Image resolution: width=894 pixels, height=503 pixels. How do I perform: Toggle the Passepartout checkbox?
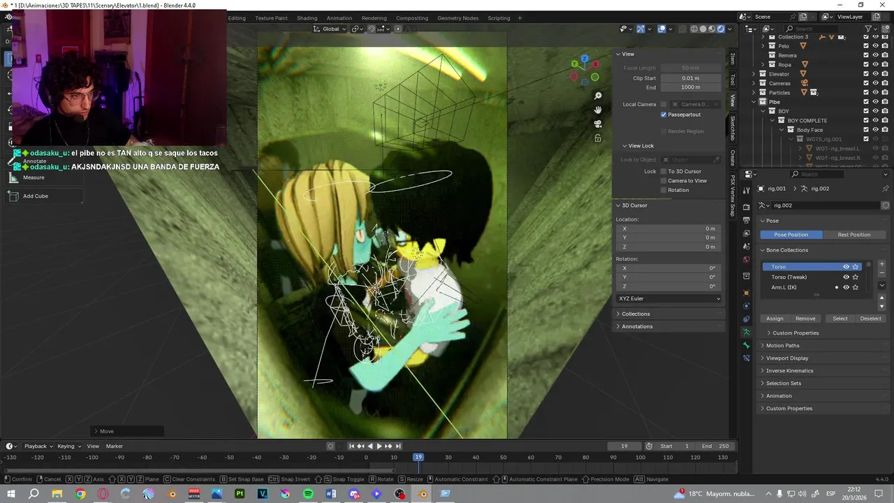point(664,115)
